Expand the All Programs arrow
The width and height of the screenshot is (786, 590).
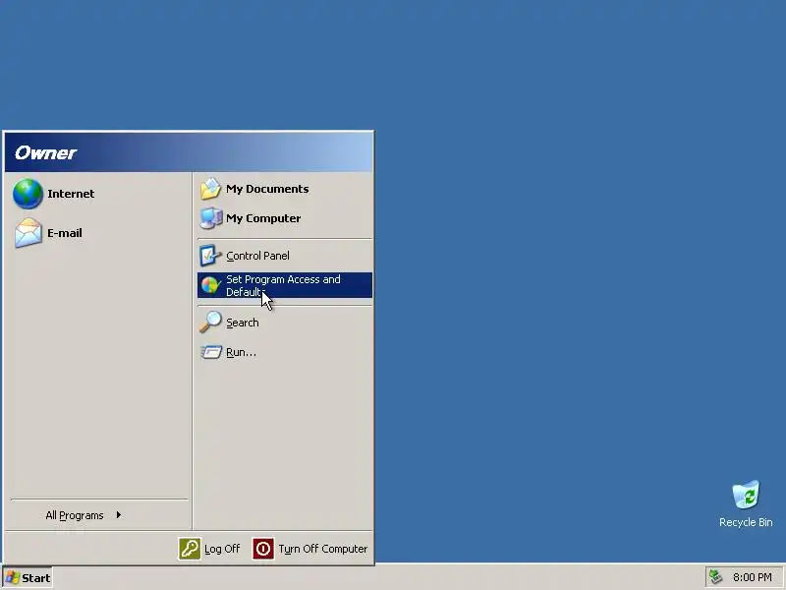tap(119, 514)
